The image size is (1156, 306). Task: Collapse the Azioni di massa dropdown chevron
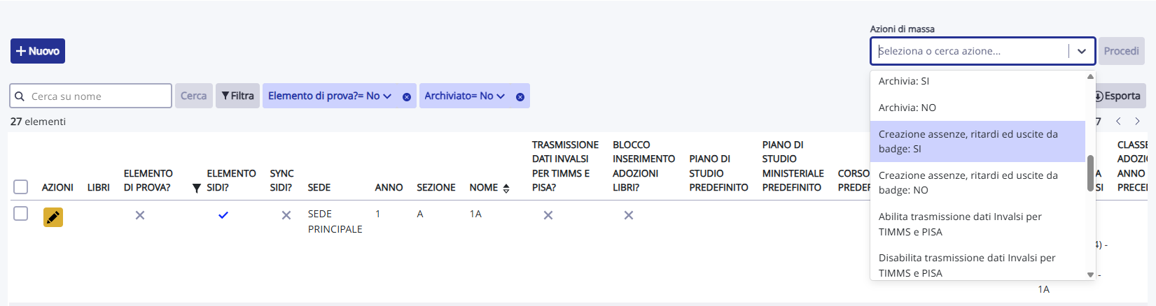pos(1082,51)
